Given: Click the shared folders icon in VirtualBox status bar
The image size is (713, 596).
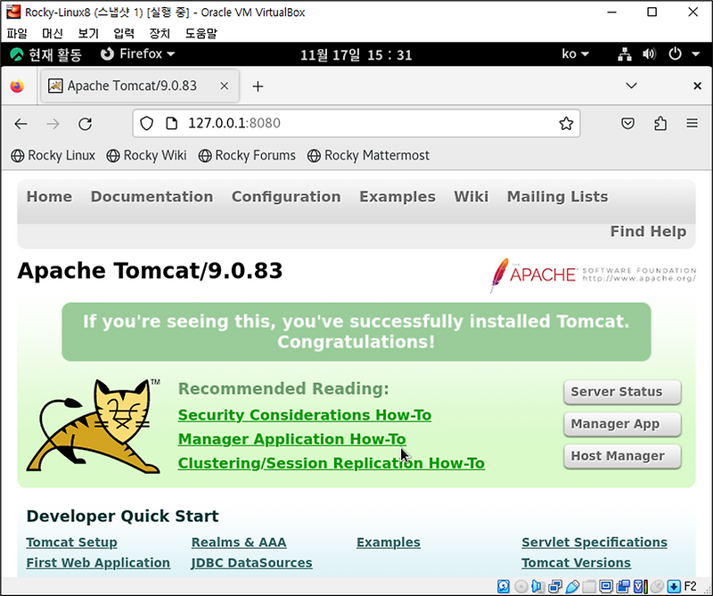Looking at the screenshot, I should (x=587, y=586).
